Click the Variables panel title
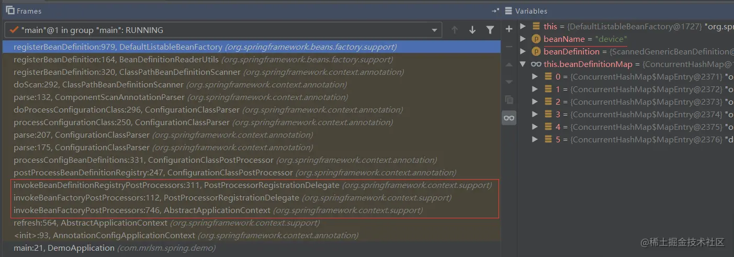This screenshot has height=257, width=734. click(x=531, y=10)
